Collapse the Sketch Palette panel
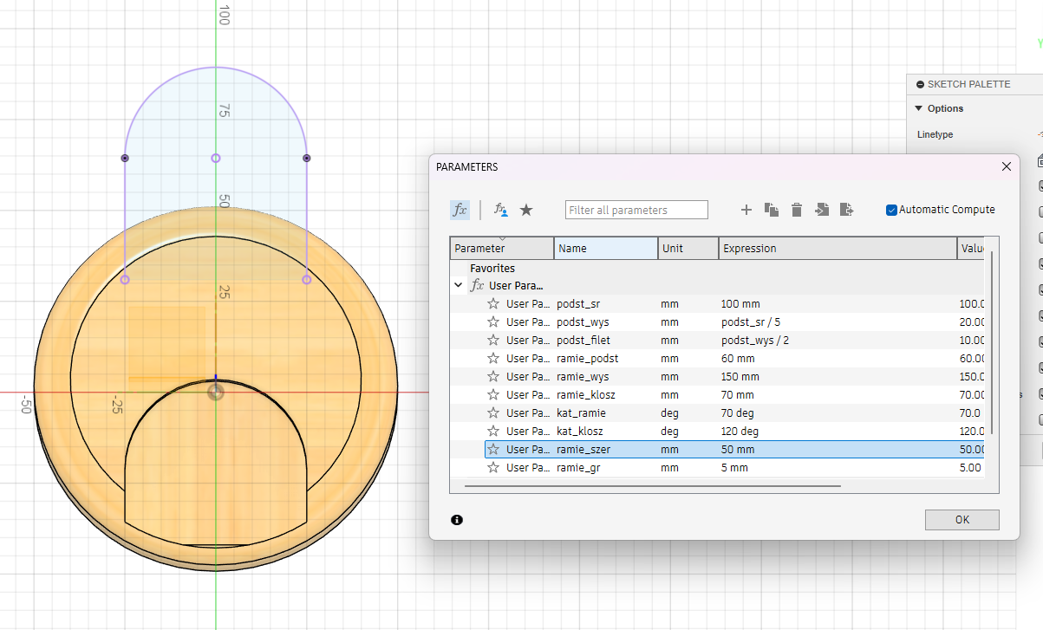This screenshot has width=1043, height=630. tap(920, 85)
